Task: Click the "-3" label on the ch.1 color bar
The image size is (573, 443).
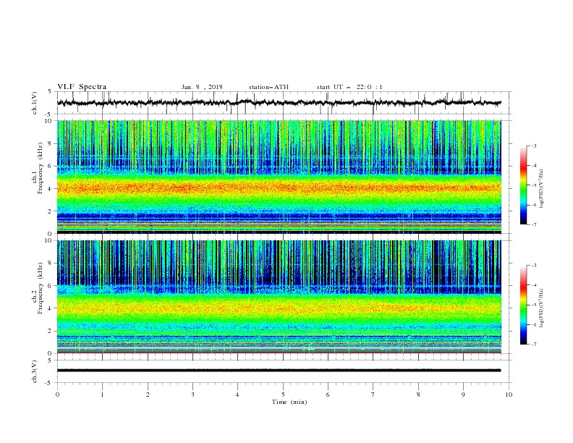Action: (534, 145)
